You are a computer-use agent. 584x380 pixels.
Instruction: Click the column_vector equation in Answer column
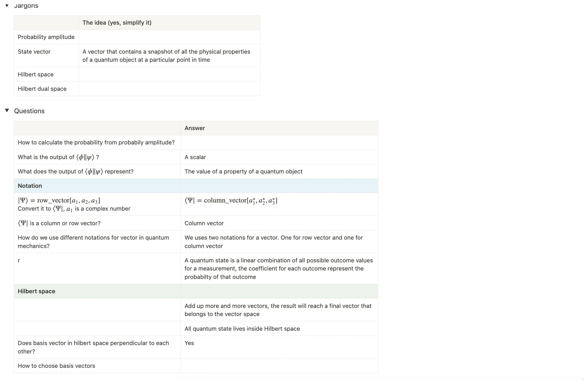231,201
